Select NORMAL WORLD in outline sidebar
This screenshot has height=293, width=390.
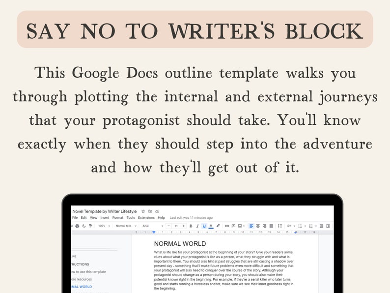82,287
